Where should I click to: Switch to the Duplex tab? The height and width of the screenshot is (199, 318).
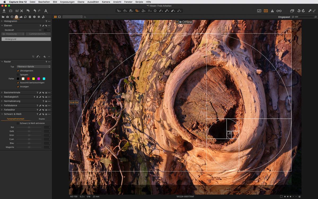tap(42, 119)
